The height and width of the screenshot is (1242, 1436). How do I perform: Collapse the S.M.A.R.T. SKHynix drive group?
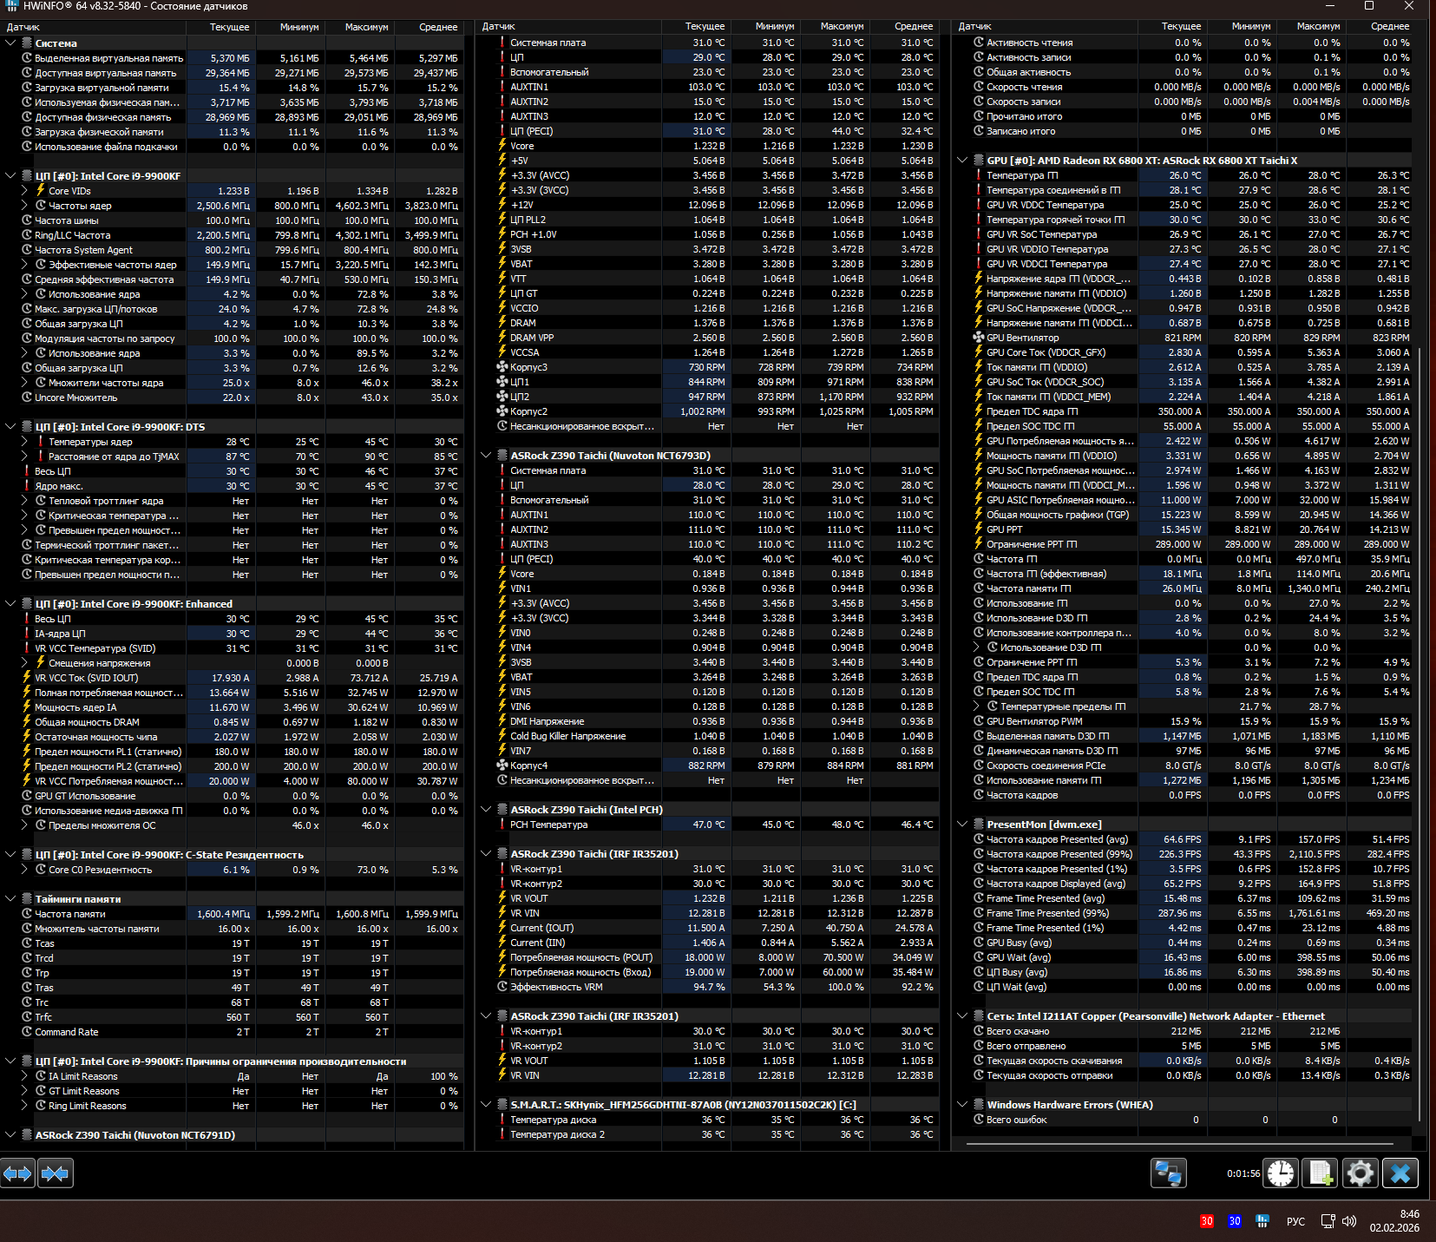[487, 1105]
